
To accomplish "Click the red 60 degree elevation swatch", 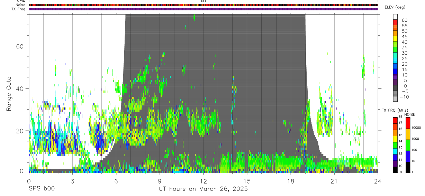I will pyautogui.click(x=395, y=22).
